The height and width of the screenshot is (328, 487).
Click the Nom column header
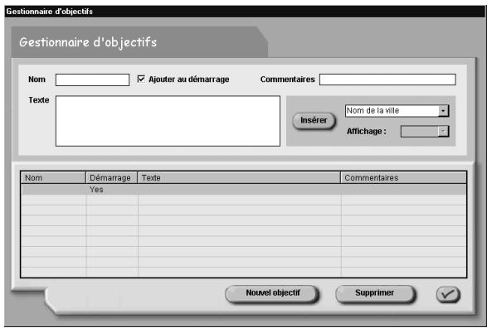53,177
